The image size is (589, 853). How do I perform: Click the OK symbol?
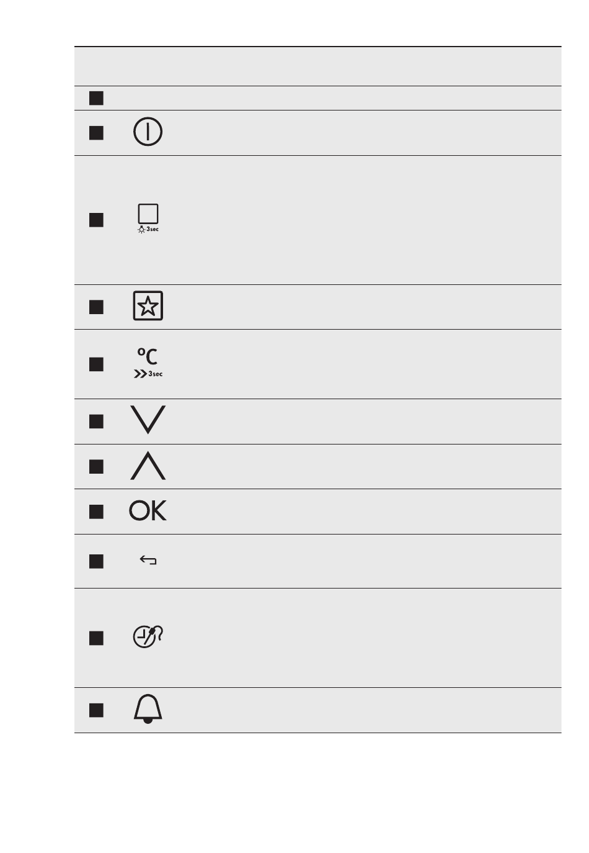[x=148, y=510]
